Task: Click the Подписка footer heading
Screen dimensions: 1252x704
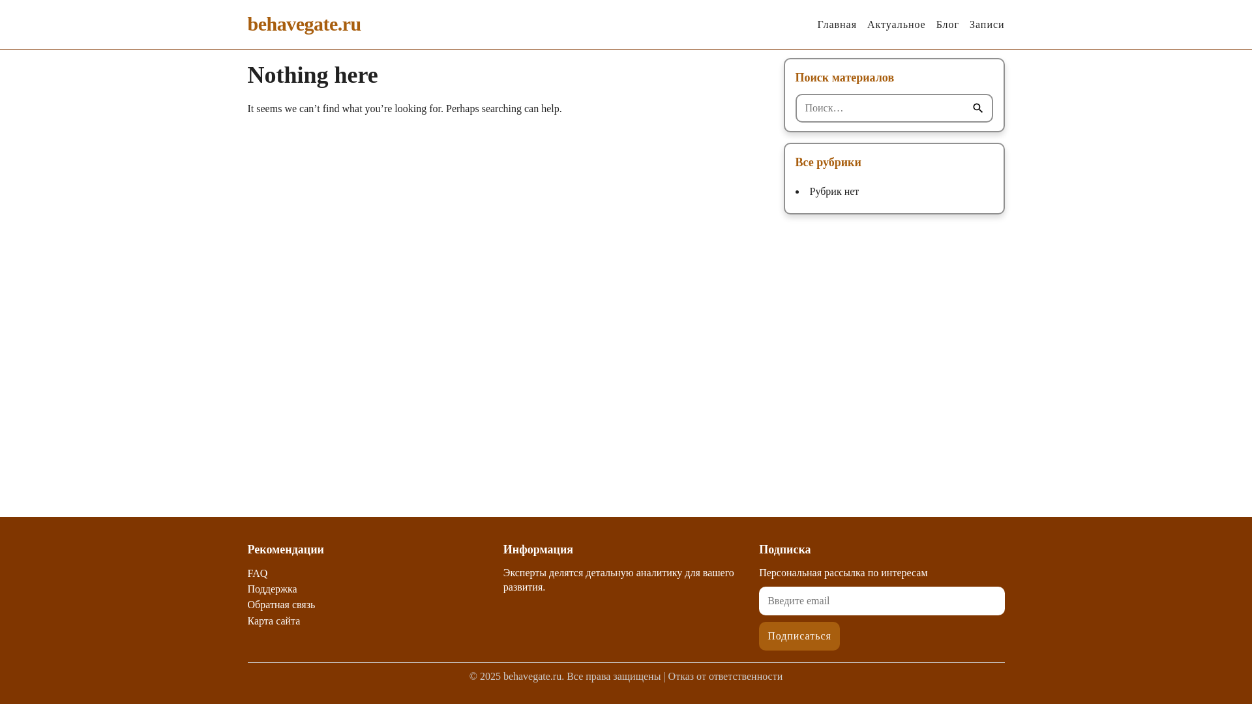Action: (784, 550)
